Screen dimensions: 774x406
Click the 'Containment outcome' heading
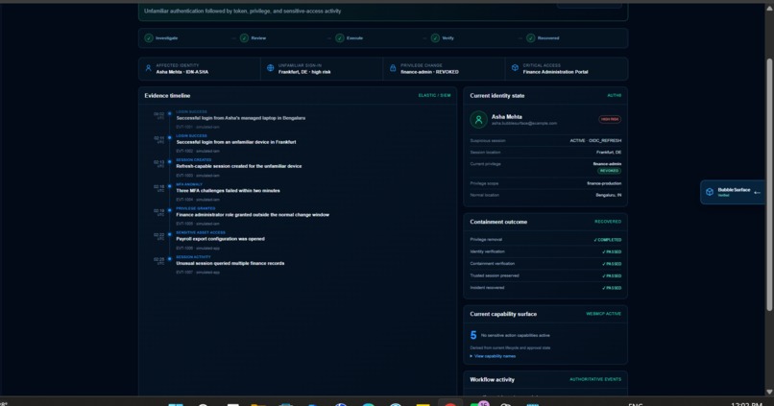498,222
